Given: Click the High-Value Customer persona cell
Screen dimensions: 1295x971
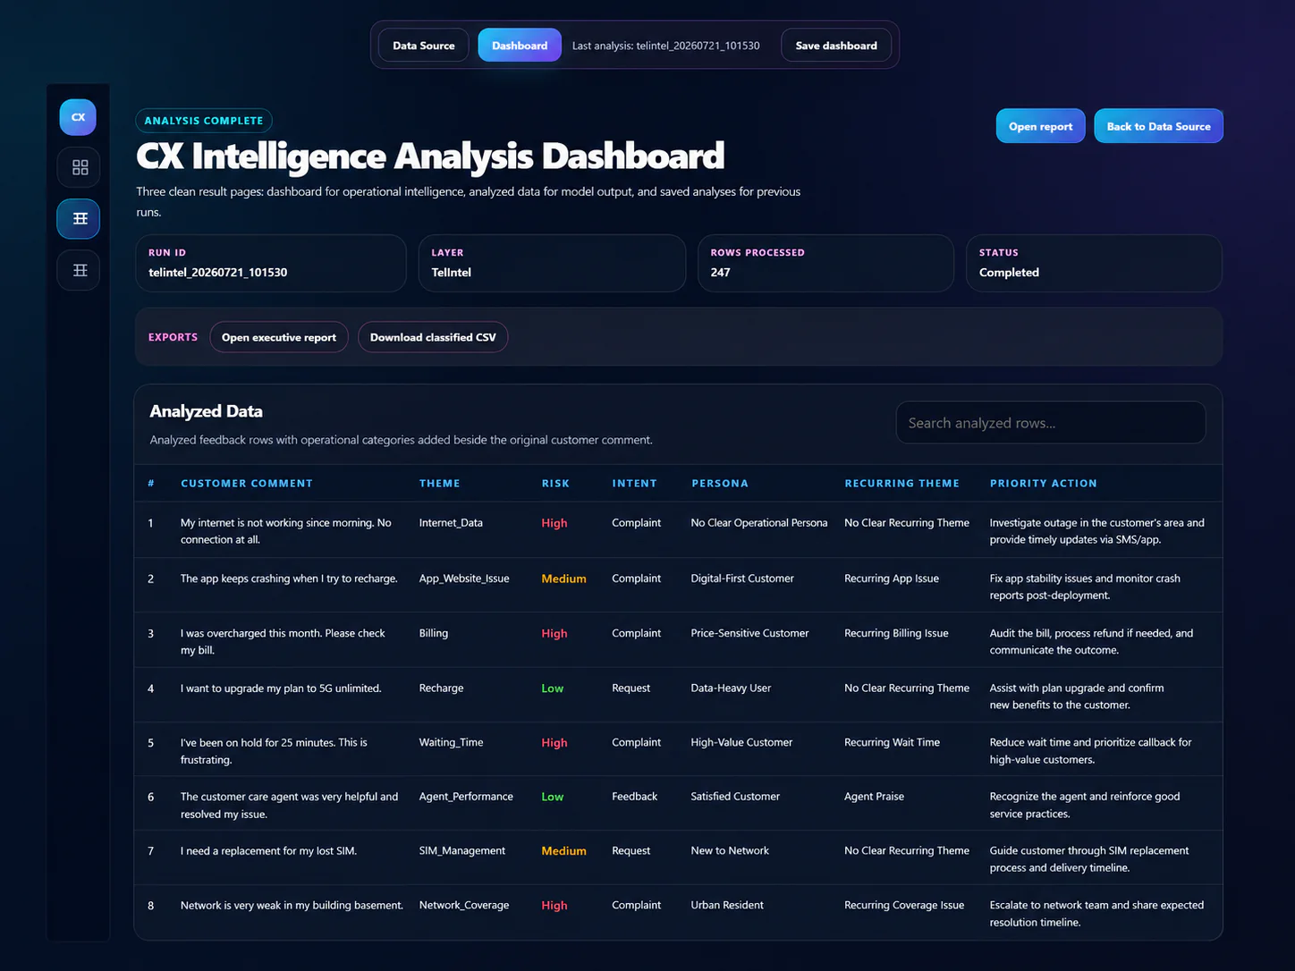Looking at the screenshot, I should (741, 742).
